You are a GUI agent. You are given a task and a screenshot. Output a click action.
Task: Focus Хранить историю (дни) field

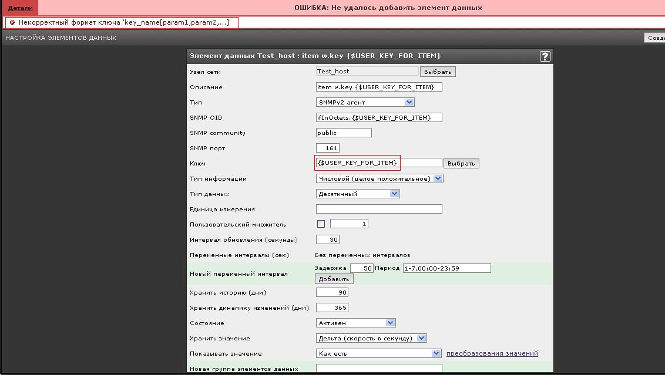pyautogui.click(x=332, y=292)
